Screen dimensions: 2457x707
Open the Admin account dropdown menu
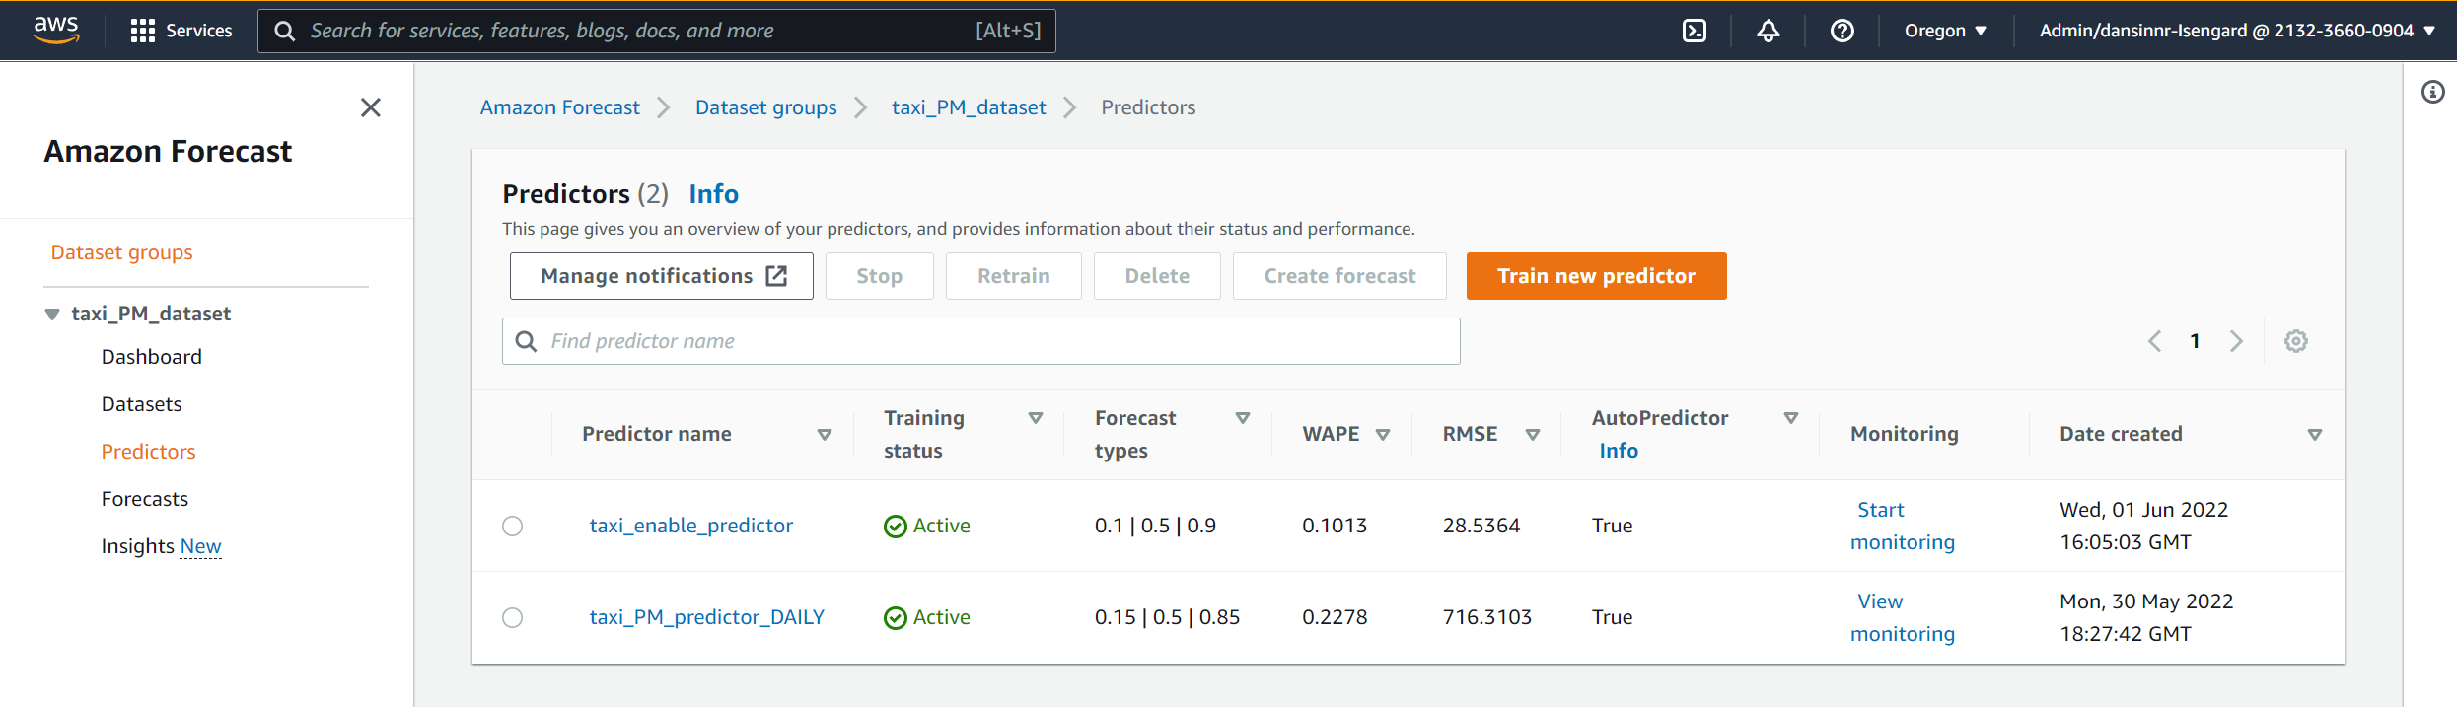click(2237, 31)
